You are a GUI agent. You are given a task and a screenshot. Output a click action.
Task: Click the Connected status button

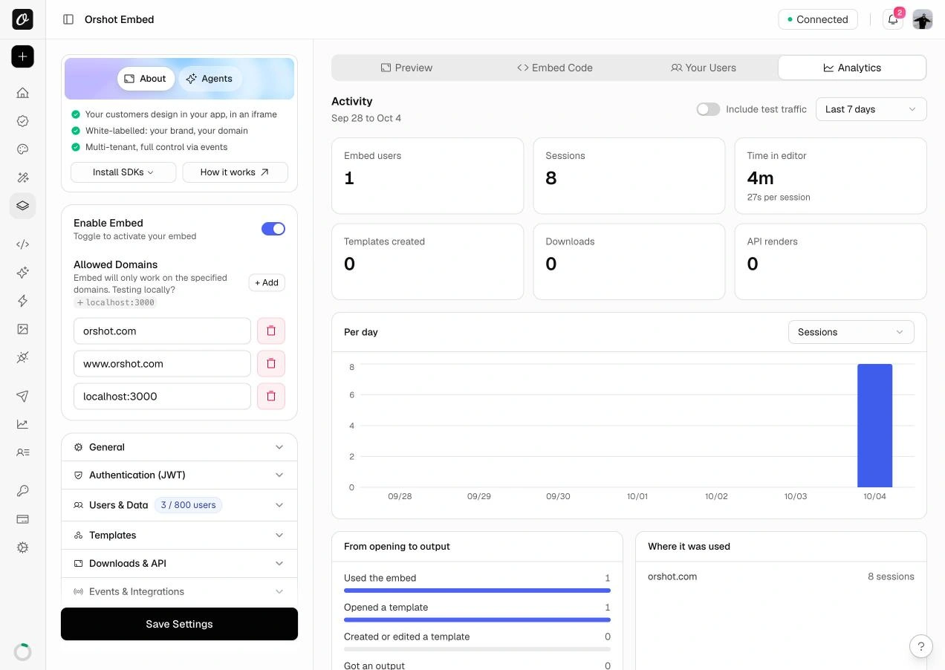(x=818, y=19)
